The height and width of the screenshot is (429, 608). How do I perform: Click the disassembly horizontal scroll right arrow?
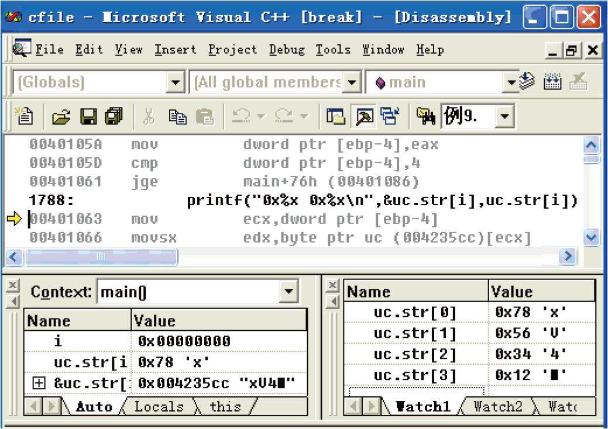(x=568, y=256)
